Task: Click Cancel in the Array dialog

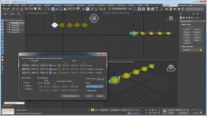Action: click(100, 96)
